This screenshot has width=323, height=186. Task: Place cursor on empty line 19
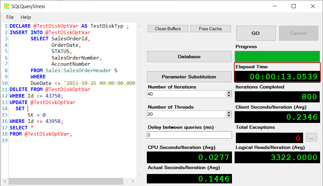tap(72, 140)
